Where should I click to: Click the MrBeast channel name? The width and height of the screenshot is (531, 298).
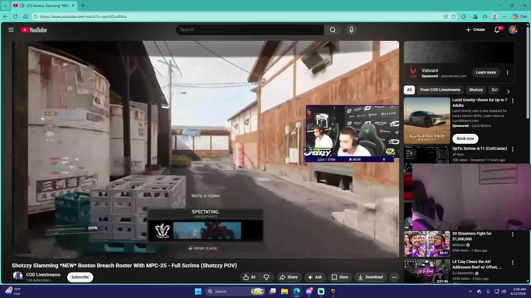coord(459,245)
